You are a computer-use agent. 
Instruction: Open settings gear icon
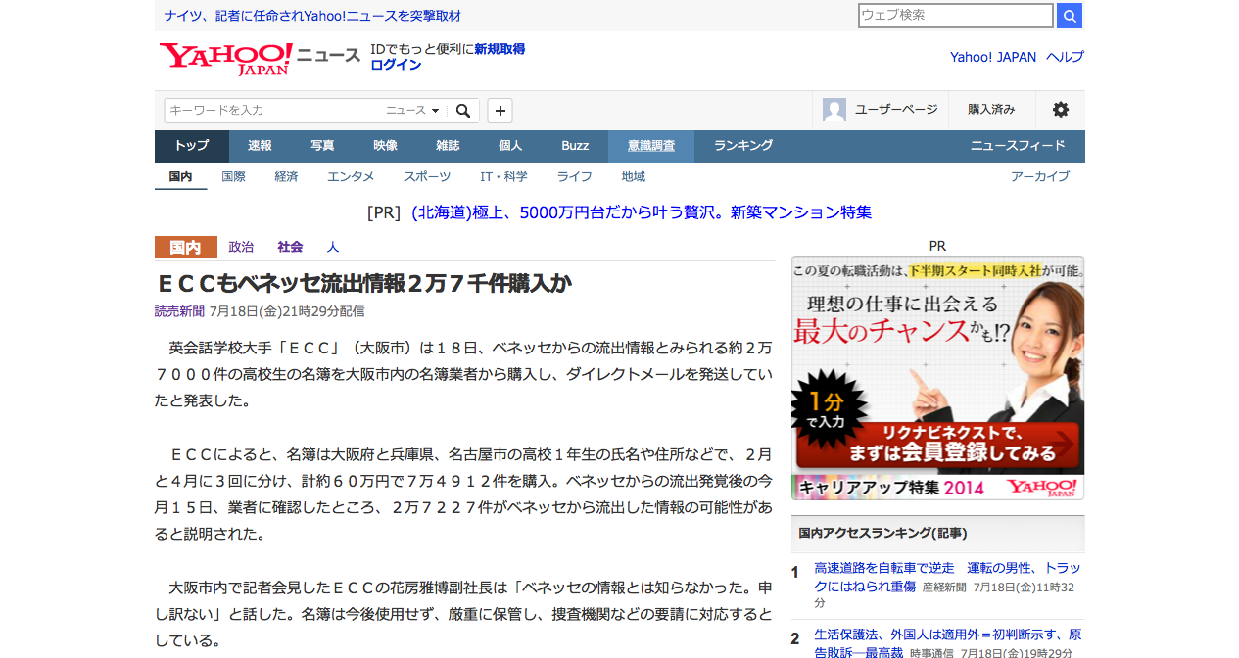1060,110
